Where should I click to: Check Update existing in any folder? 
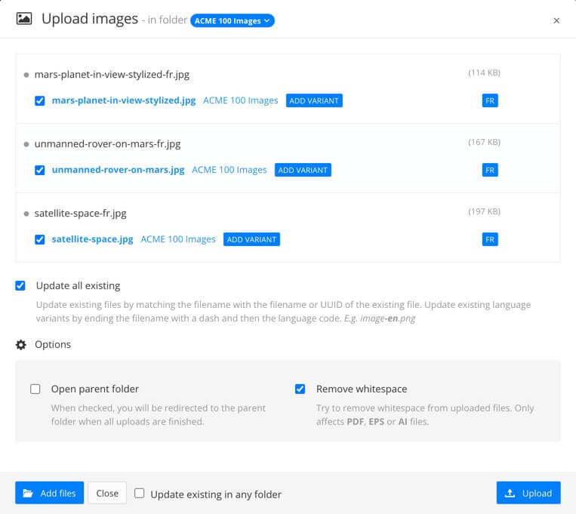point(140,494)
